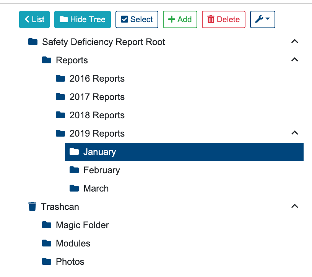Click the Photos folder icon
This screenshot has width=312, height=277.
click(x=47, y=261)
